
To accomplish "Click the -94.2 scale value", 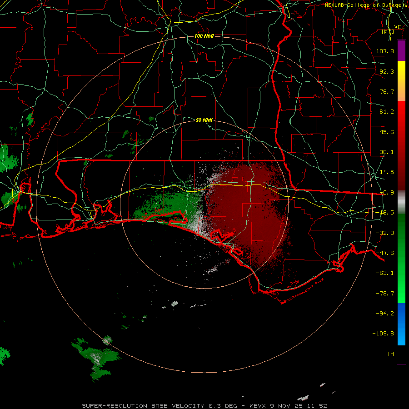I will point(385,314).
